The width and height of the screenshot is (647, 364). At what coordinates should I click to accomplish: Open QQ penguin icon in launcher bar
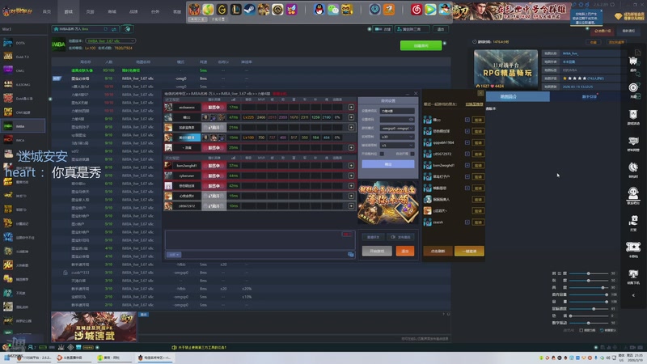point(319,9)
